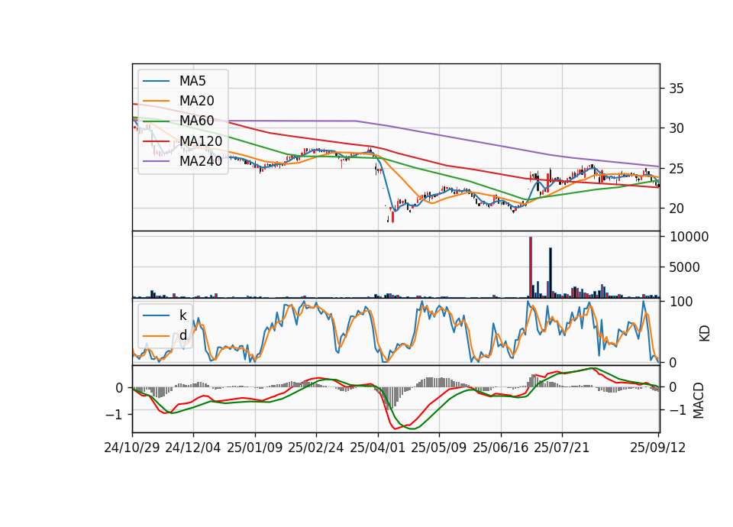Screen dimensions: 733x527
Task: Click the 35 price axis label
Action: tap(676, 89)
